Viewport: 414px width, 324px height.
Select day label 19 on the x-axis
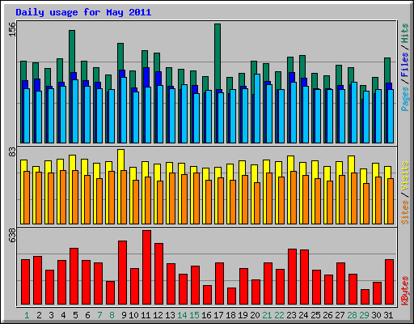(243, 315)
